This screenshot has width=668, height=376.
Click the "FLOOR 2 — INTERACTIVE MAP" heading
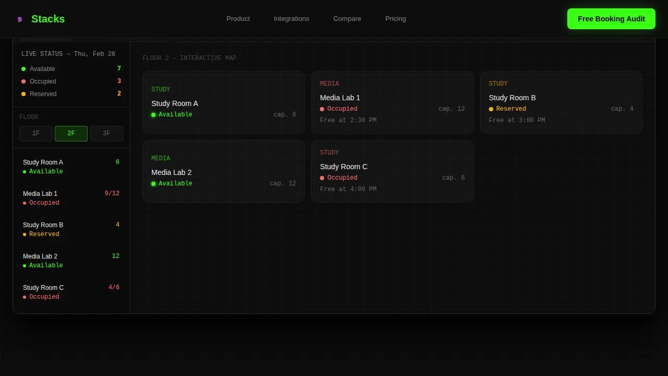[x=189, y=58]
